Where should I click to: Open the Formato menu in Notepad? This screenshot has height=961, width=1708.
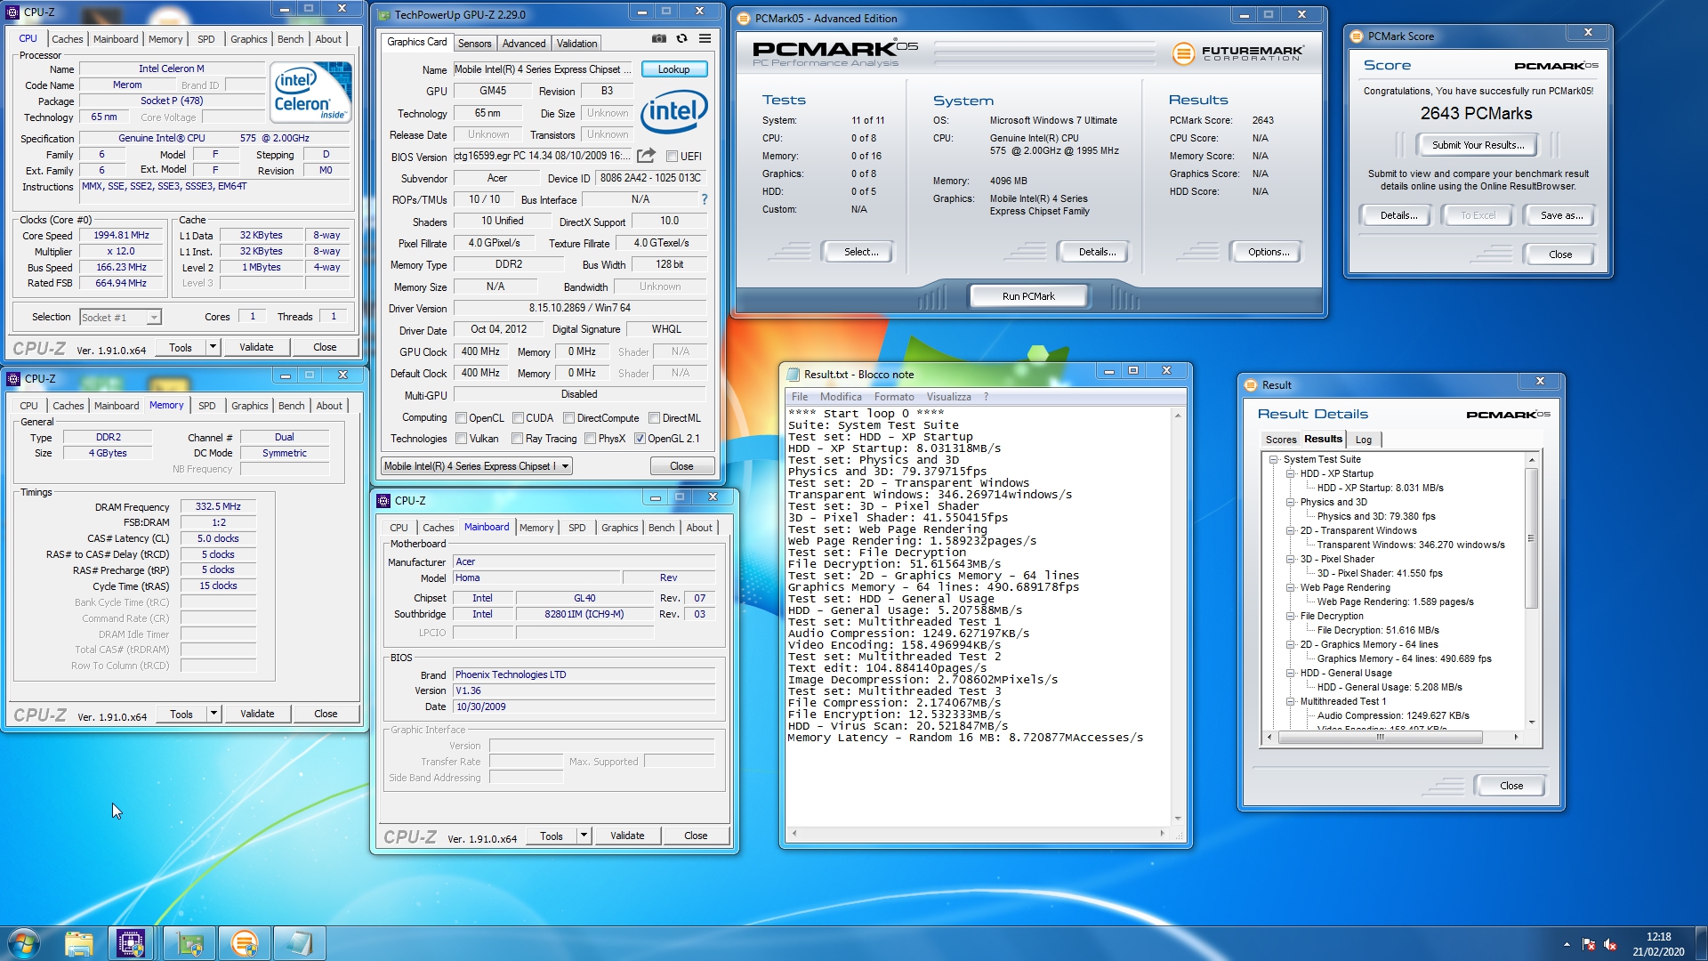(x=894, y=397)
